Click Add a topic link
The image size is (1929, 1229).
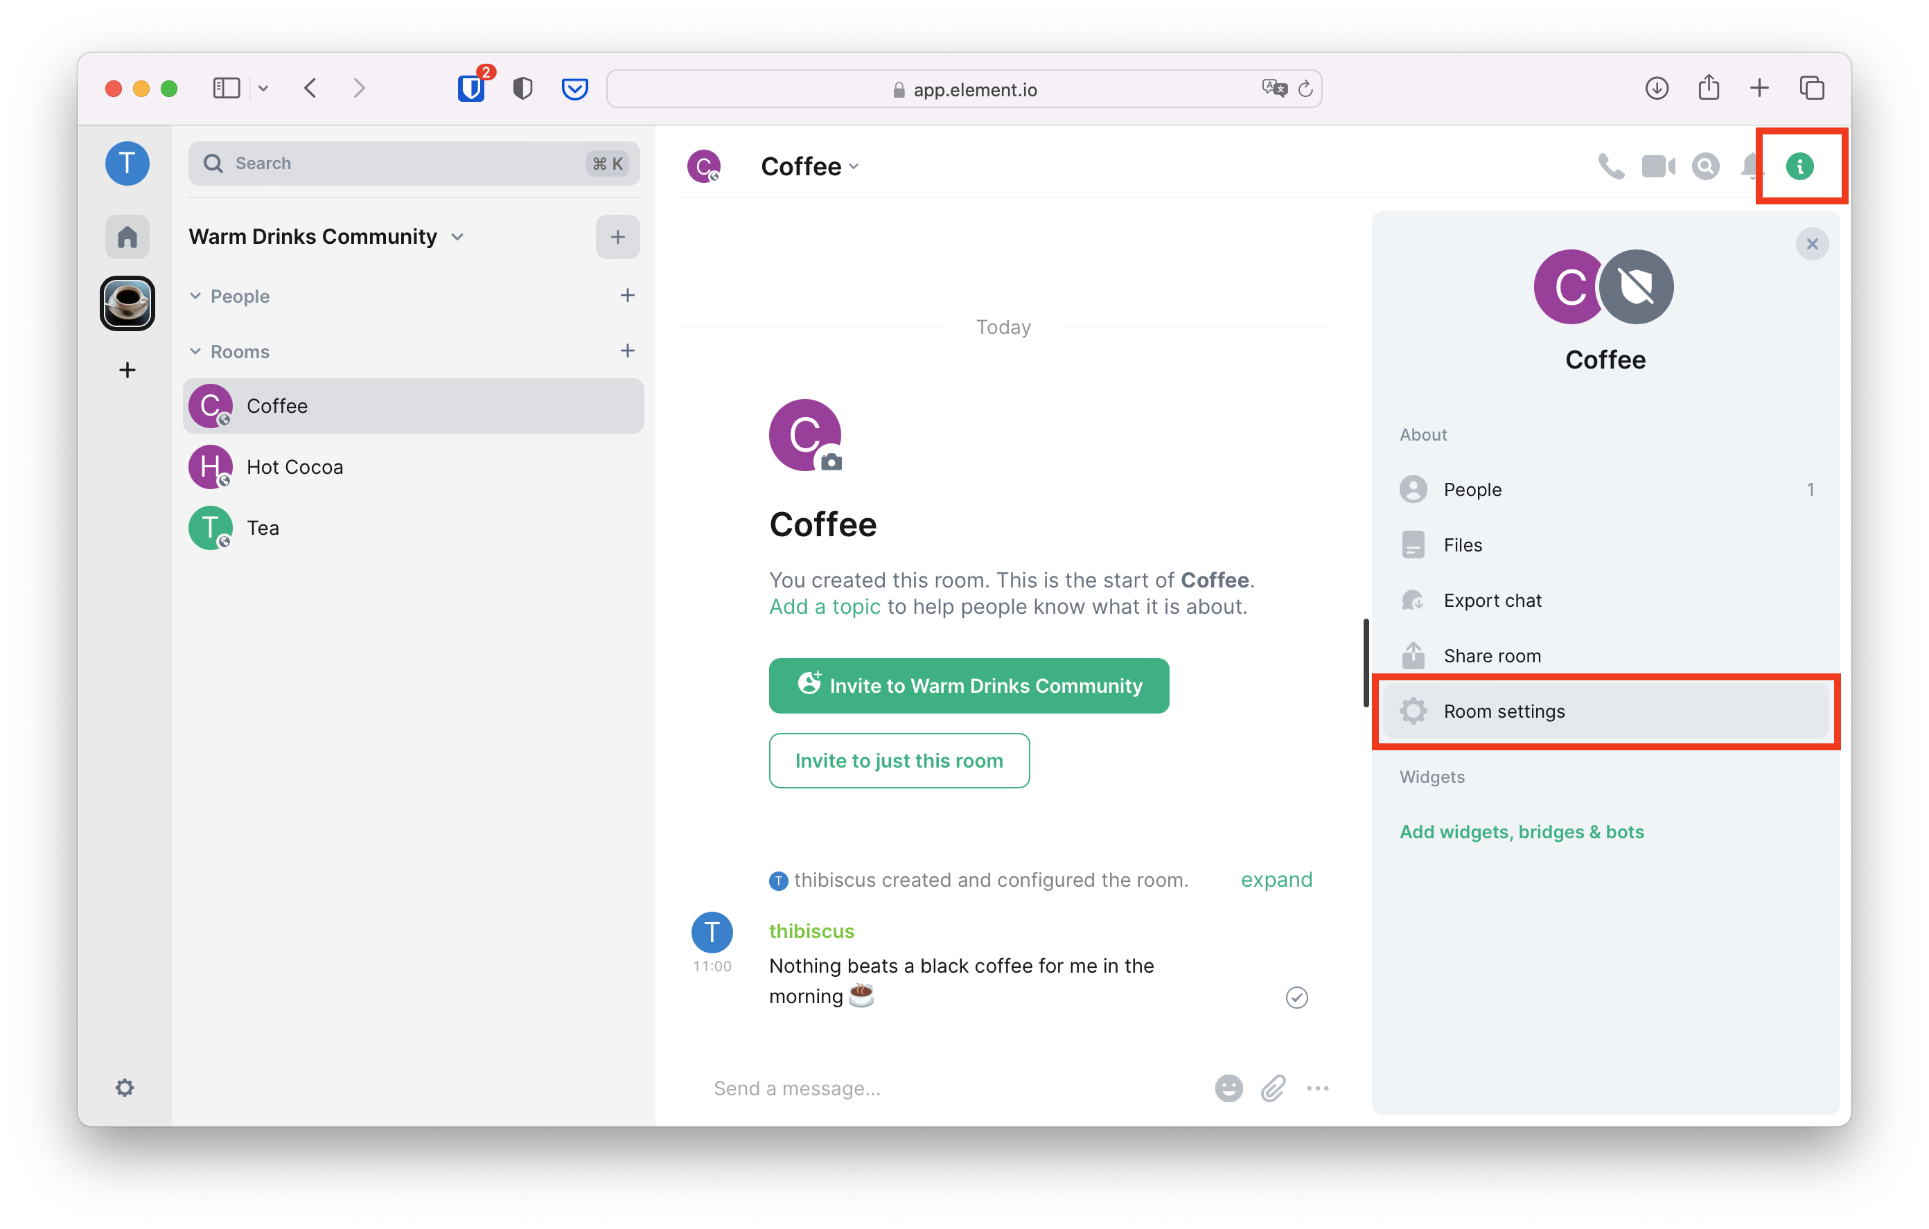pos(825,606)
